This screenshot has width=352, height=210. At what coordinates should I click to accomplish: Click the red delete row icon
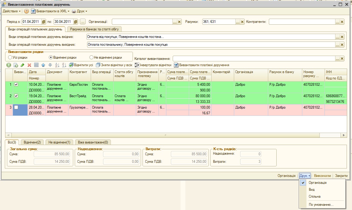(x=29, y=65)
